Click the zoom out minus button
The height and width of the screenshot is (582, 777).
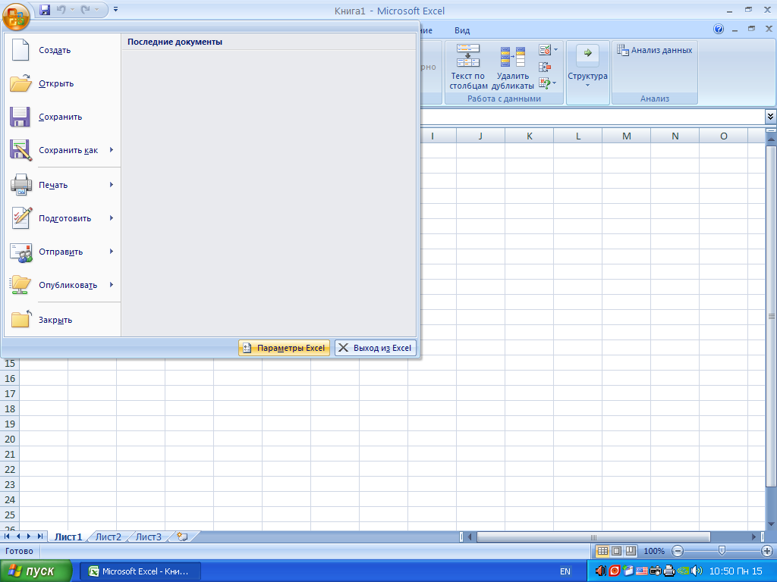pyautogui.click(x=678, y=551)
